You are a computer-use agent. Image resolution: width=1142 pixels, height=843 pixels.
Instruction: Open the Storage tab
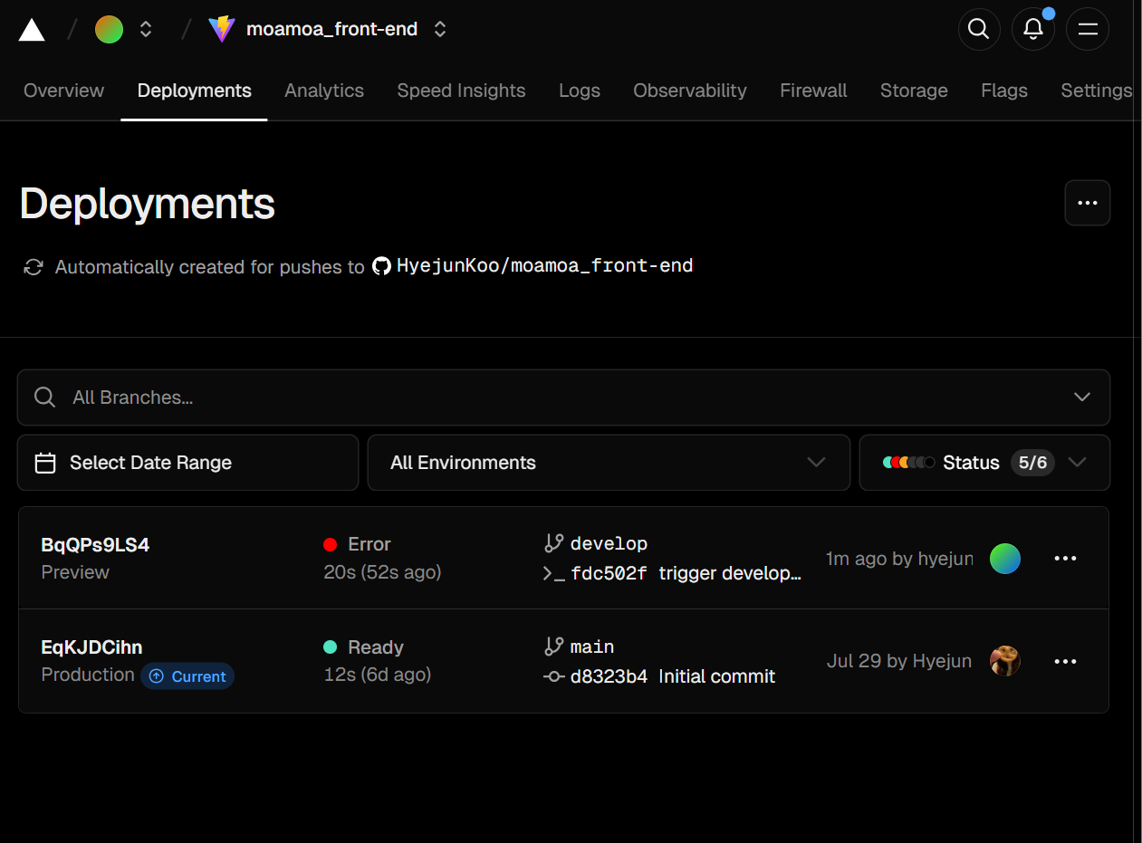pos(914,91)
